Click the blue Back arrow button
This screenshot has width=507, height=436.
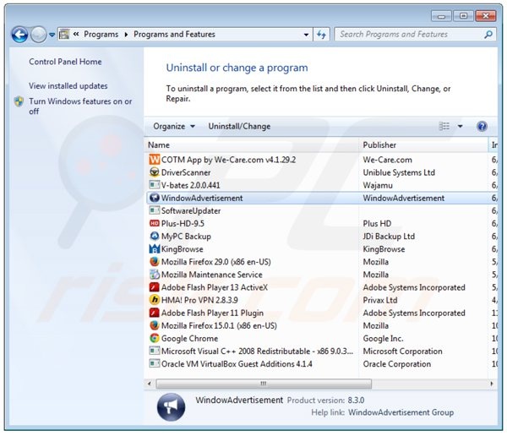19,35
